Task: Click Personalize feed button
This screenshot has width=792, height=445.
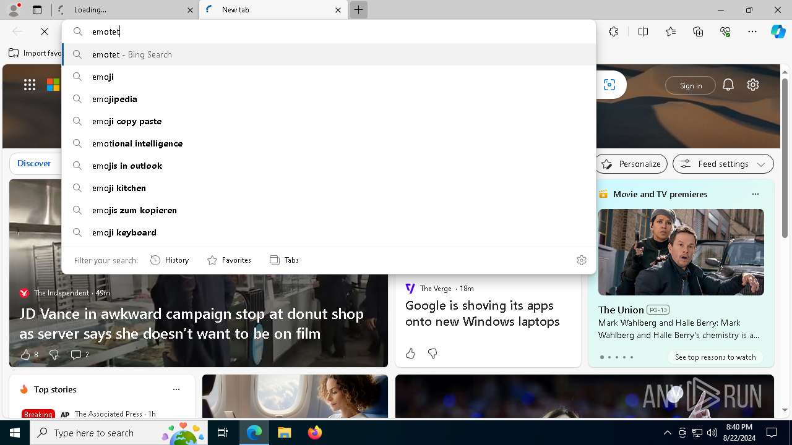Action: click(x=631, y=164)
